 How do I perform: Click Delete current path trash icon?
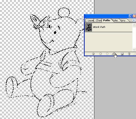[x=129, y=54]
